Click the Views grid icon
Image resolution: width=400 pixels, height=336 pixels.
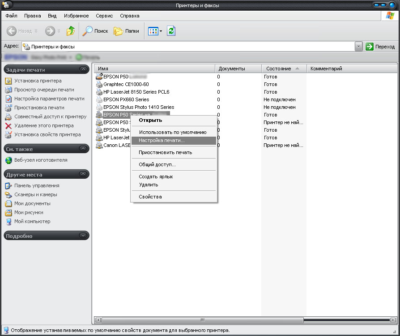point(153,31)
